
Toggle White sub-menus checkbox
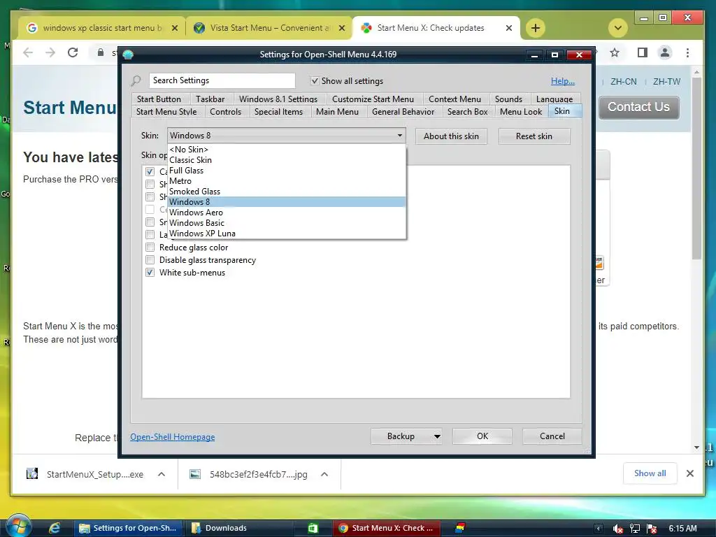click(150, 273)
